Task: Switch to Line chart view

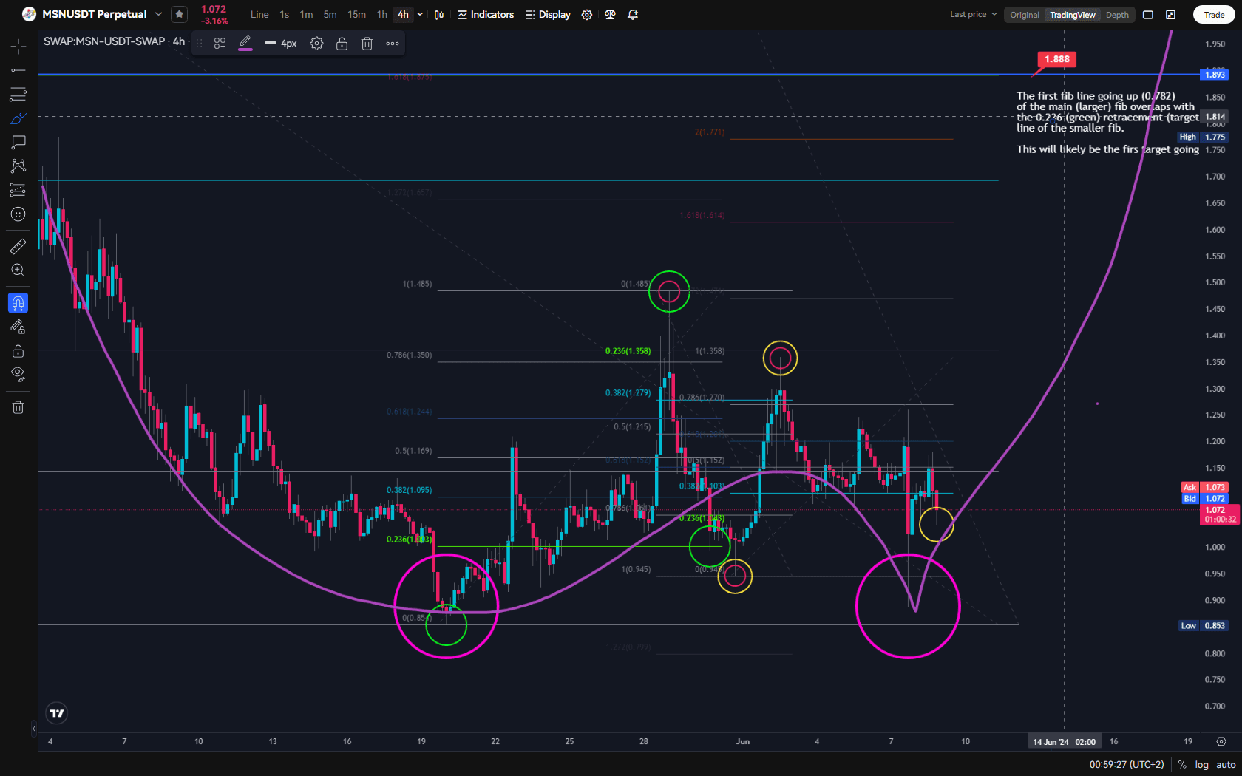Action: pos(259,14)
